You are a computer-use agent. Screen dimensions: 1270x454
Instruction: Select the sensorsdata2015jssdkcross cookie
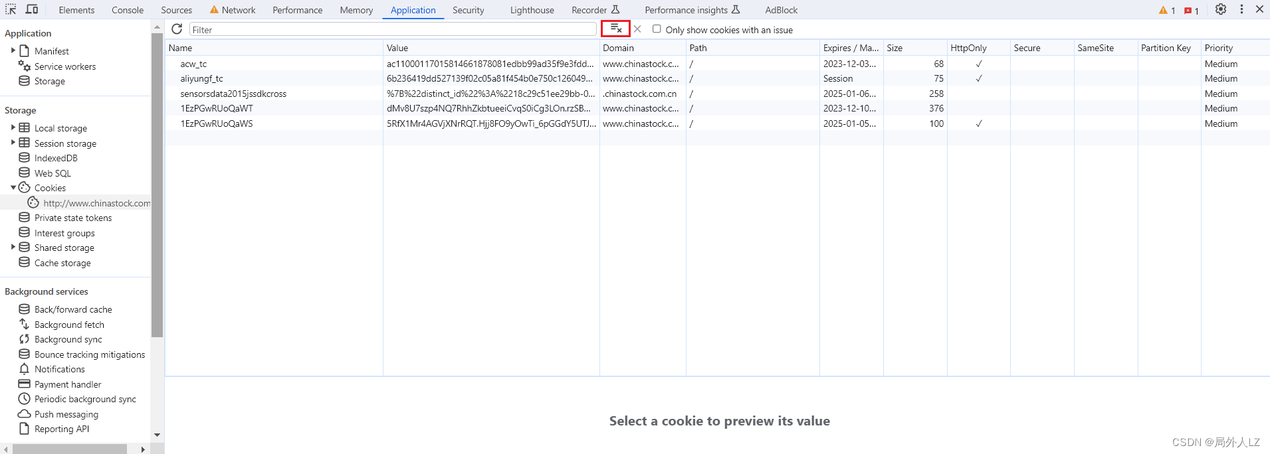point(717,94)
